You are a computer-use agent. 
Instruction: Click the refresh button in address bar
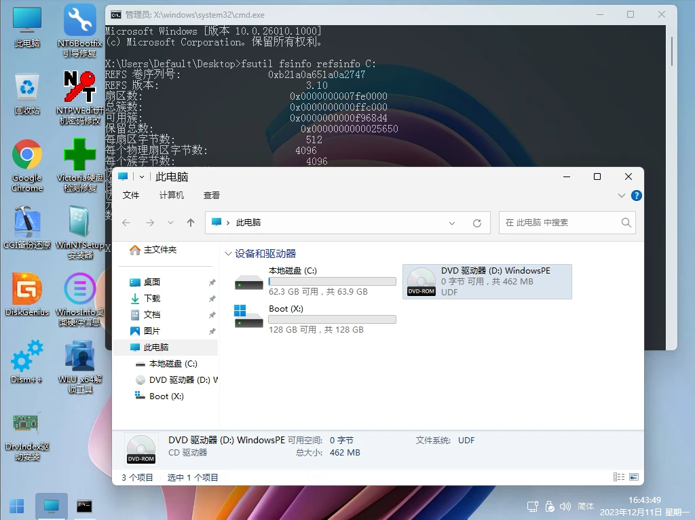coord(477,223)
